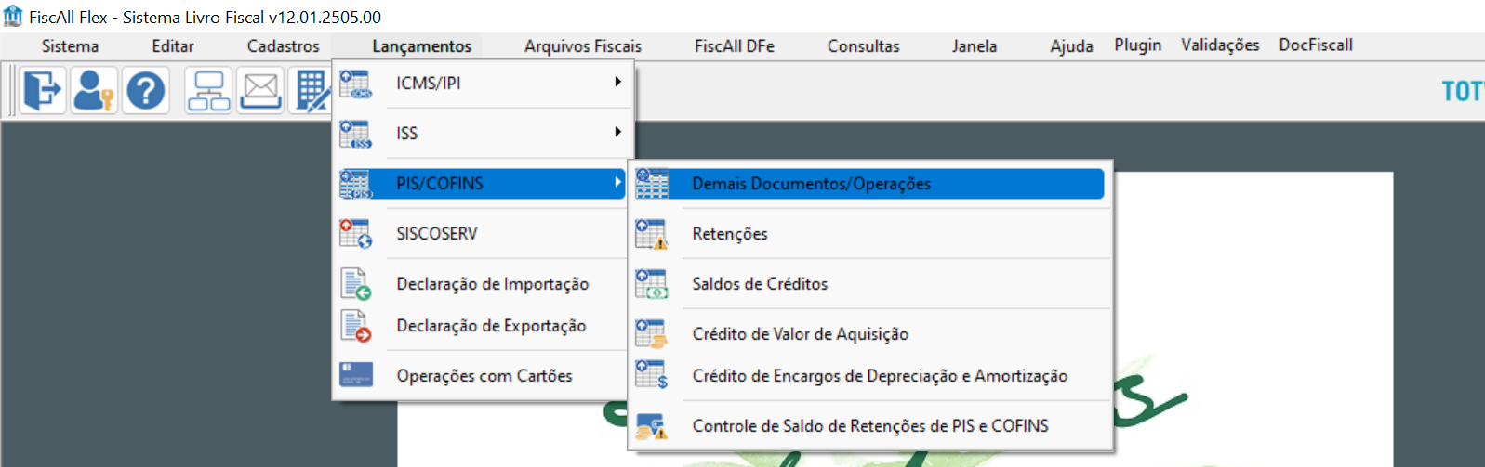The height and width of the screenshot is (467, 1485).
Task: Click the grid with pencil toolbar icon
Action: pos(311,91)
